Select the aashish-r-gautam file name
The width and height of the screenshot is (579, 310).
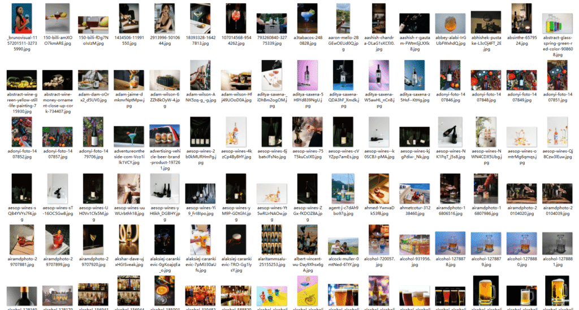pos(414,43)
